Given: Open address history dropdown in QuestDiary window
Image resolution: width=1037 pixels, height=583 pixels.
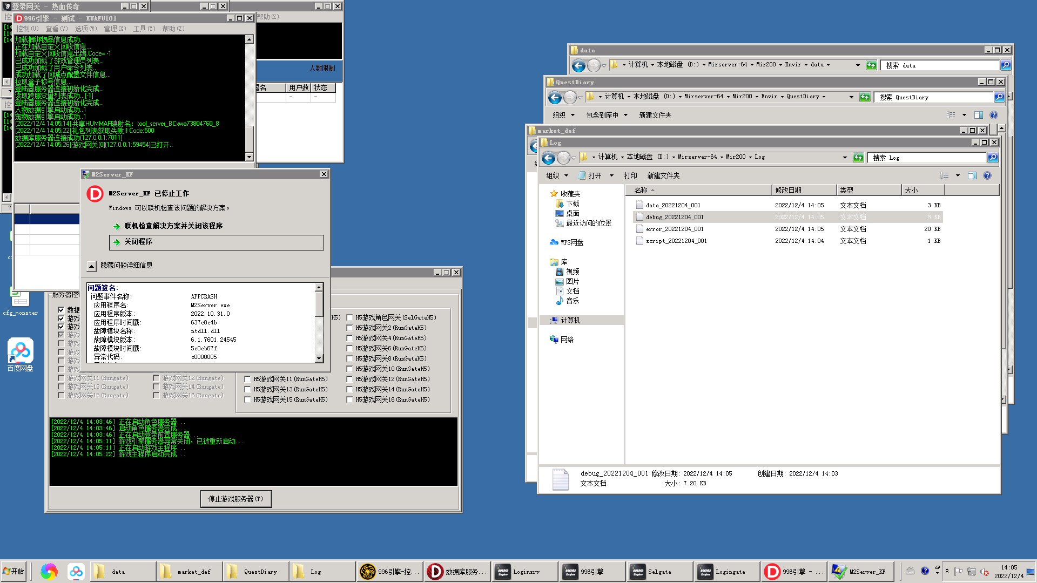Looking at the screenshot, I should [x=851, y=97].
